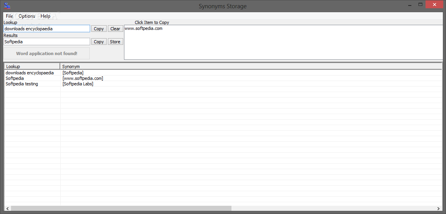This screenshot has height=214, width=446.
Task: Click the [www.softpedia.com] synonym cell
Action: [83, 78]
